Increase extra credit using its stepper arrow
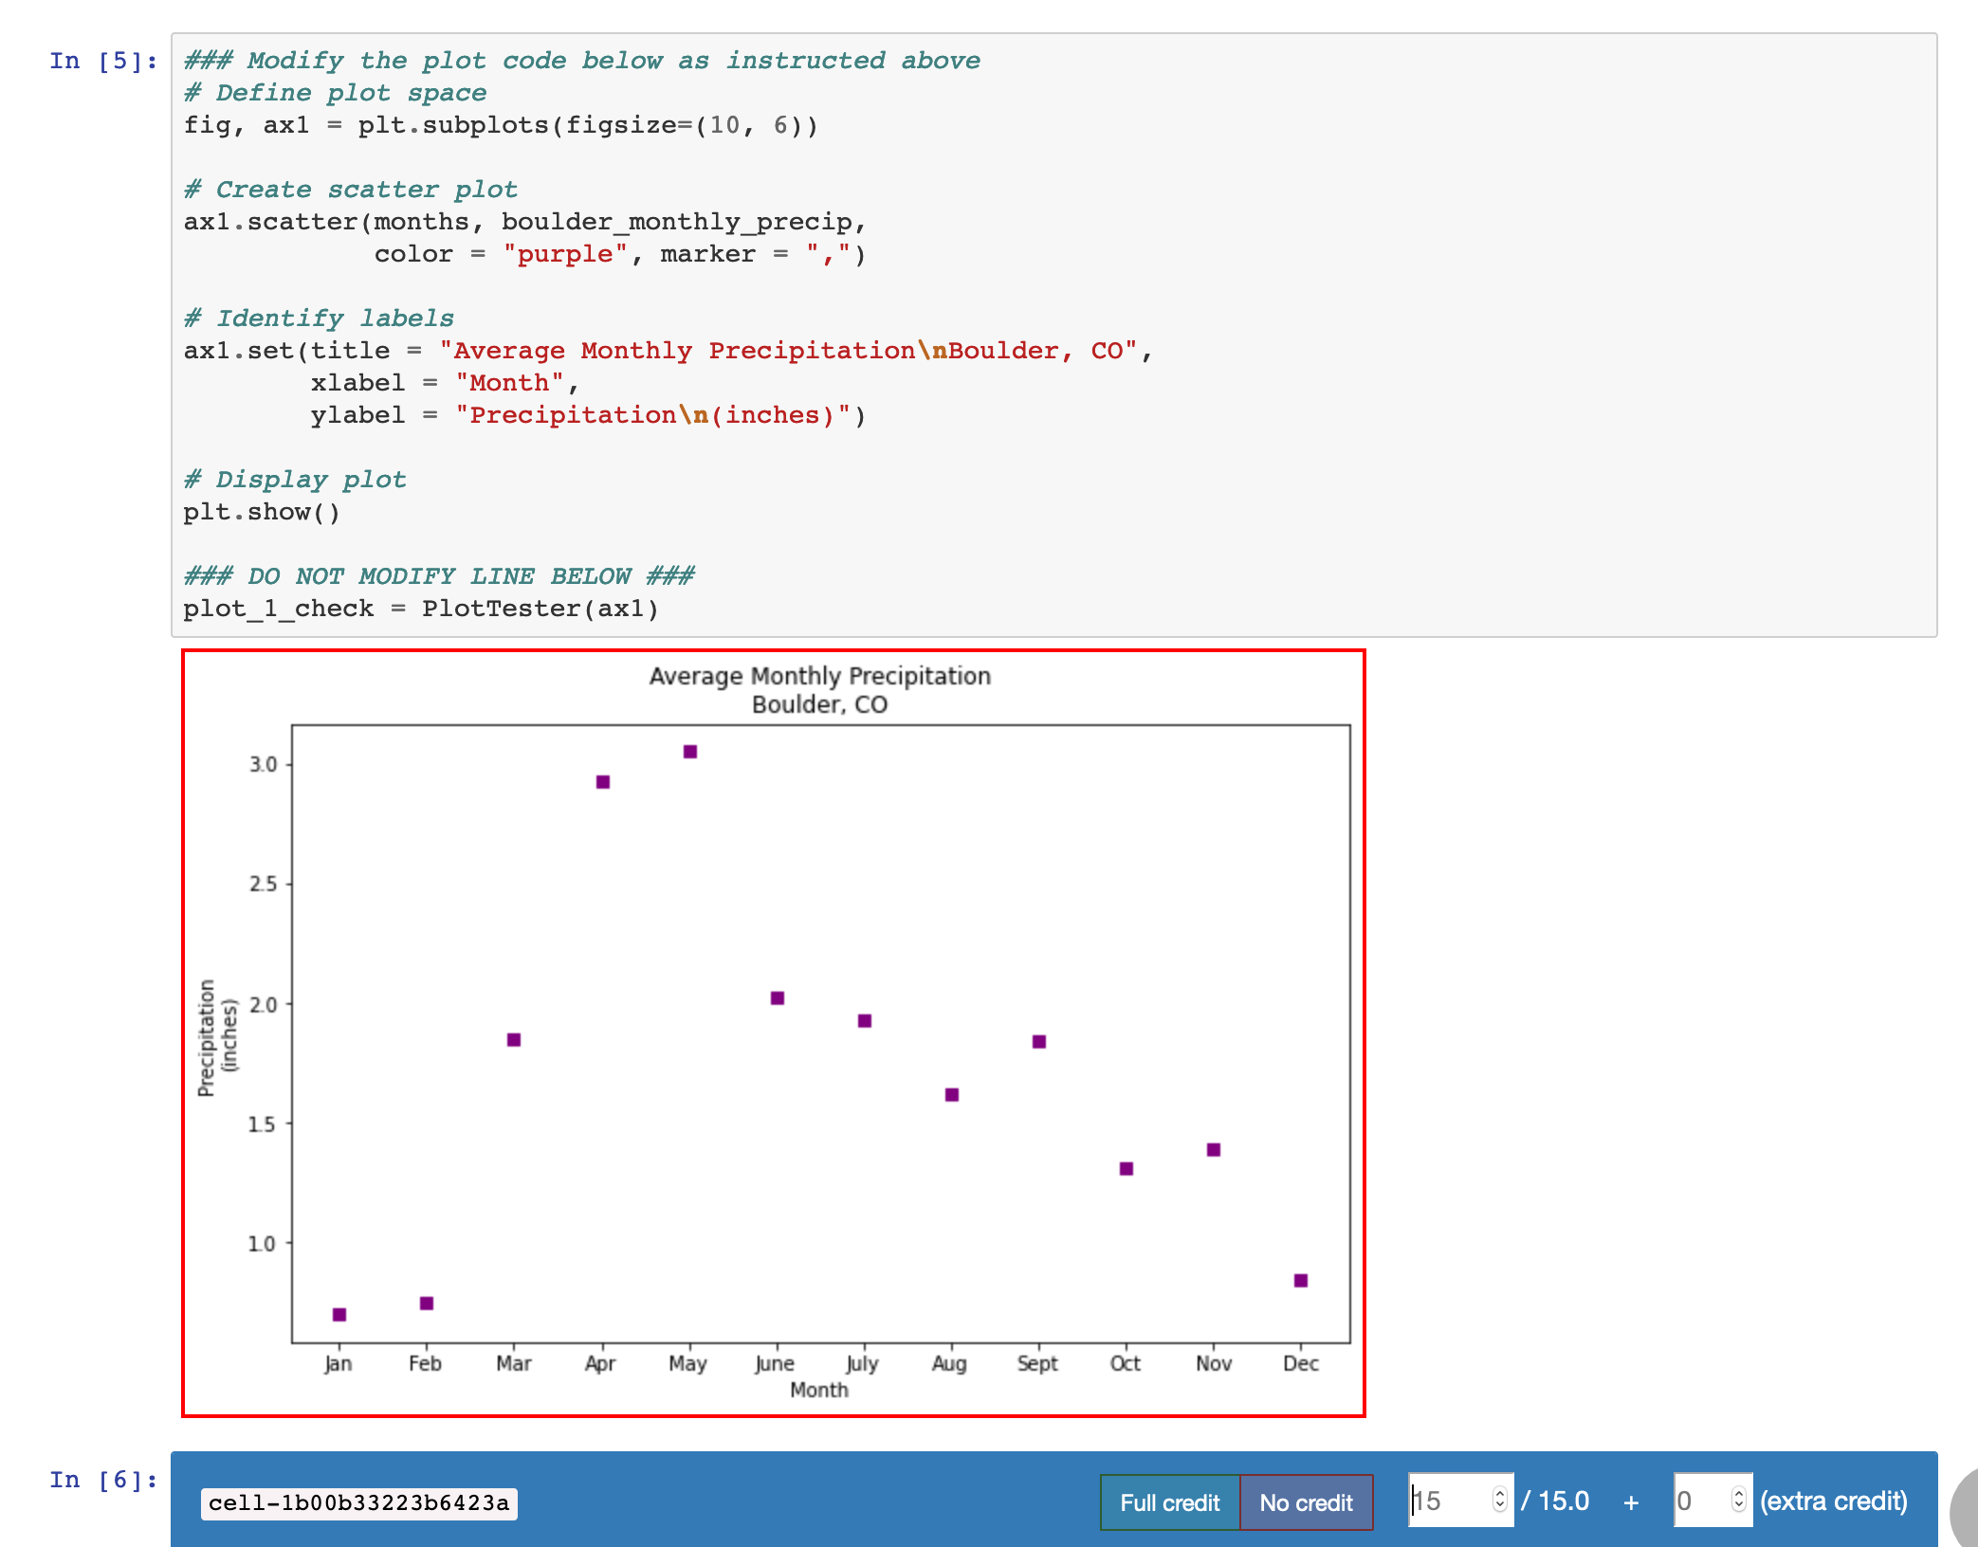Screen dimensions: 1978x1547 pyautogui.click(x=1737, y=1494)
